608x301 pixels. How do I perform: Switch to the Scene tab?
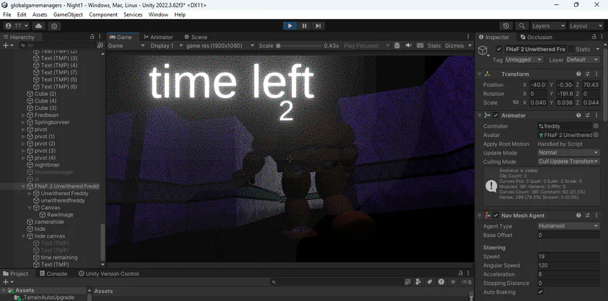[x=196, y=37]
